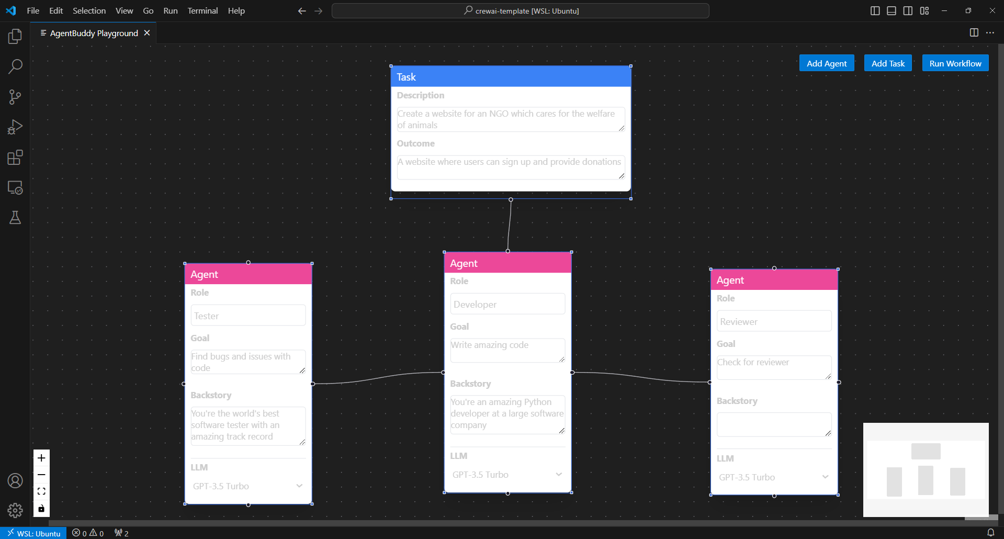This screenshot has width=1004, height=539.
Task: Click the Task node header
Action: coord(511,77)
